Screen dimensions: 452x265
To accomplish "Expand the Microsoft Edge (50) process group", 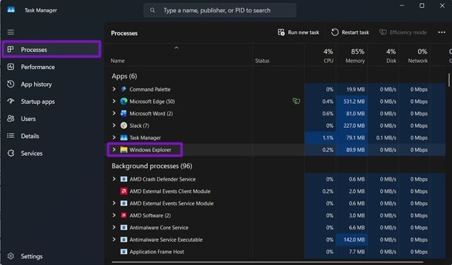I will tap(114, 101).
